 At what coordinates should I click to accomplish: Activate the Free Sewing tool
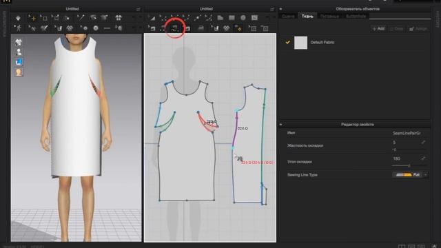pos(174,28)
